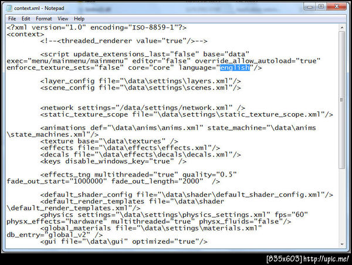Click the text physx_fluids="false"
352x265 pixels.
(x=241, y=222)
